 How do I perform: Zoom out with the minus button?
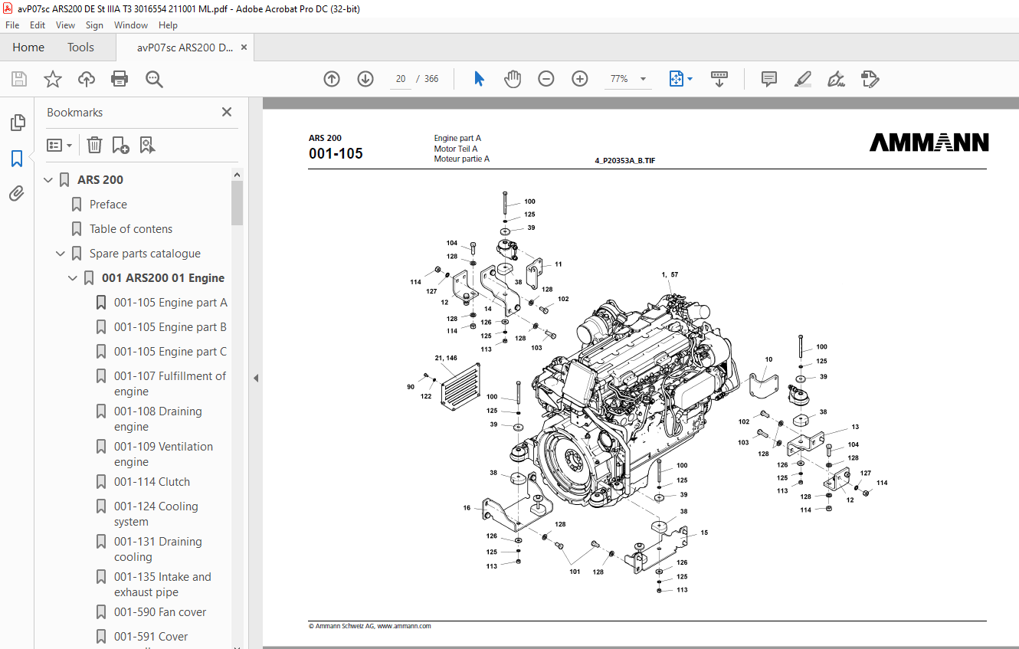546,79
